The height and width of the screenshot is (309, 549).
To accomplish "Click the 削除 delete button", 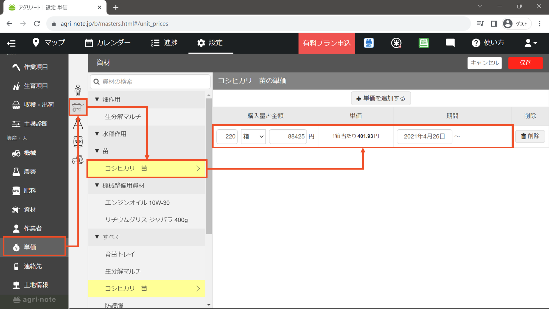I will tap(530, 136).
